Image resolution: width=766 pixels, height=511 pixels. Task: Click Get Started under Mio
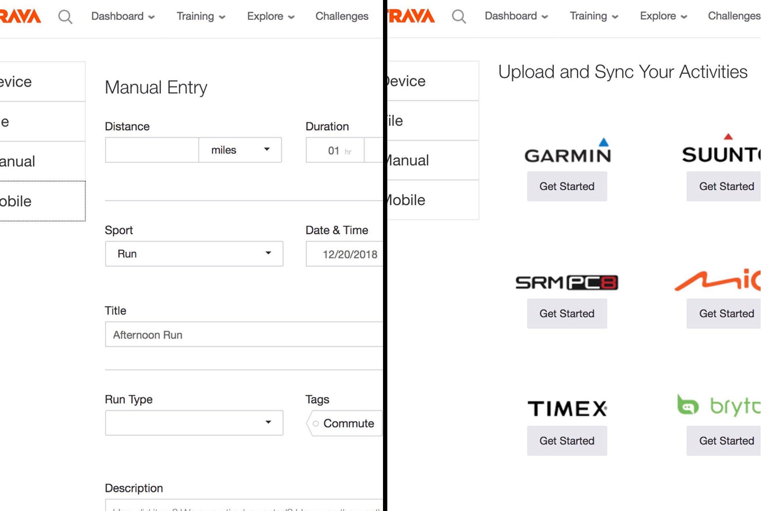click(x=724, y=313)
